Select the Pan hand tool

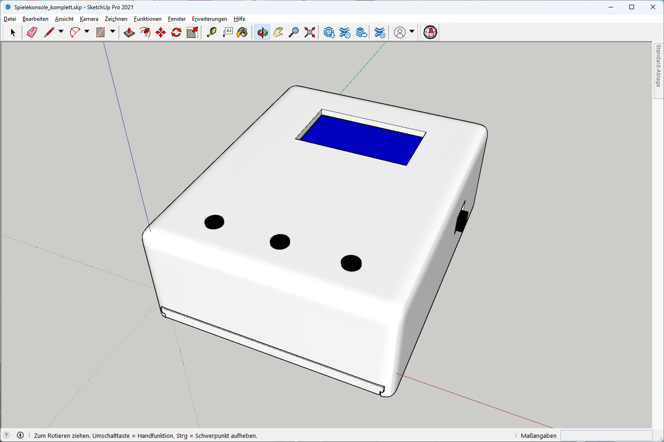[278, 33]
